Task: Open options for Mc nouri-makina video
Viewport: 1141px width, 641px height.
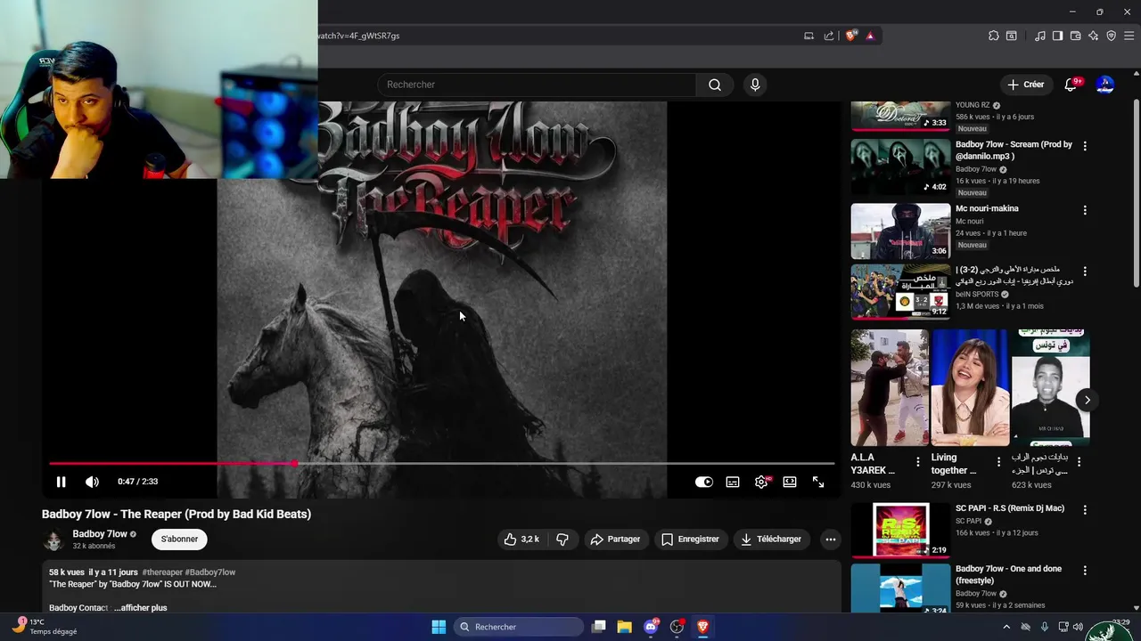Action: (x=1085, y=210)
